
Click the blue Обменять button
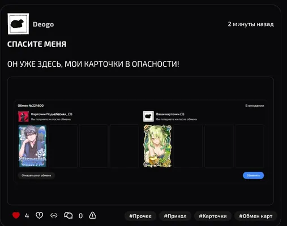[x=253, y=175]
